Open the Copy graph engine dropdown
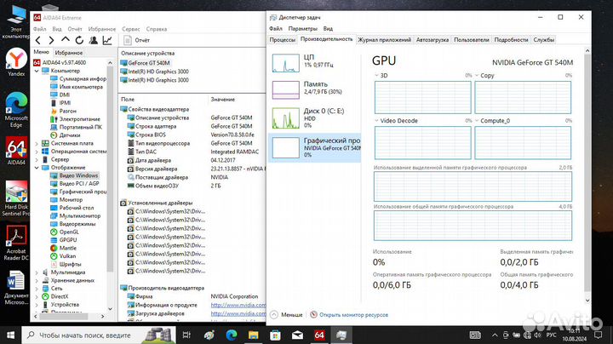Image resolution: width=613 pixels, height=344 pixels. [x=477, y=76]
